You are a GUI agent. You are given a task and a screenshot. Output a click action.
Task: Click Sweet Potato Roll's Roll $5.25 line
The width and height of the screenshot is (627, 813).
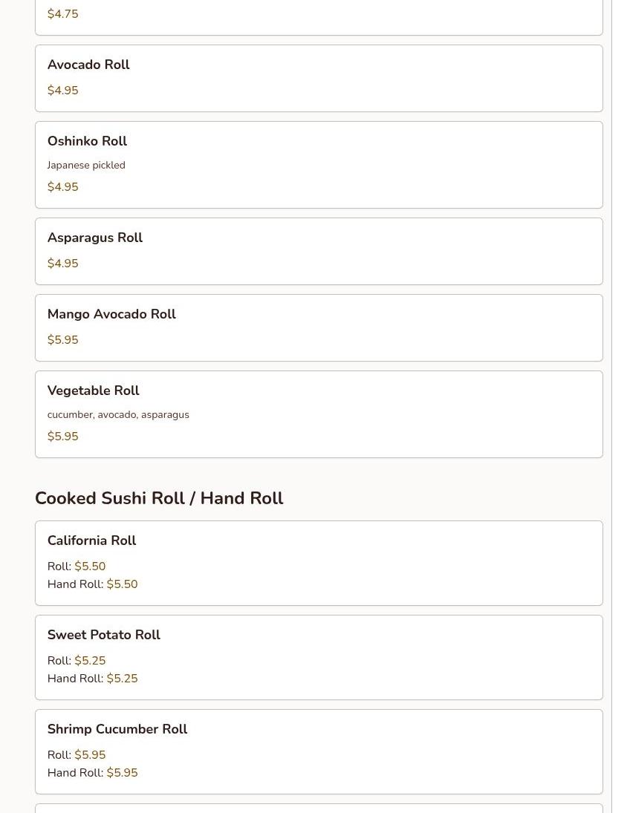(x=77, y=661)
